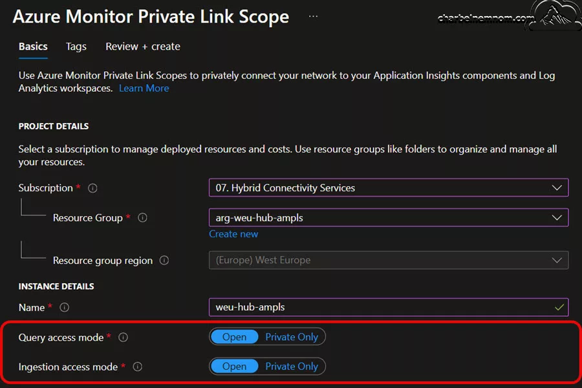Show info tooltip for Query access mode
582x388 pixels.
tap(123, 337)
